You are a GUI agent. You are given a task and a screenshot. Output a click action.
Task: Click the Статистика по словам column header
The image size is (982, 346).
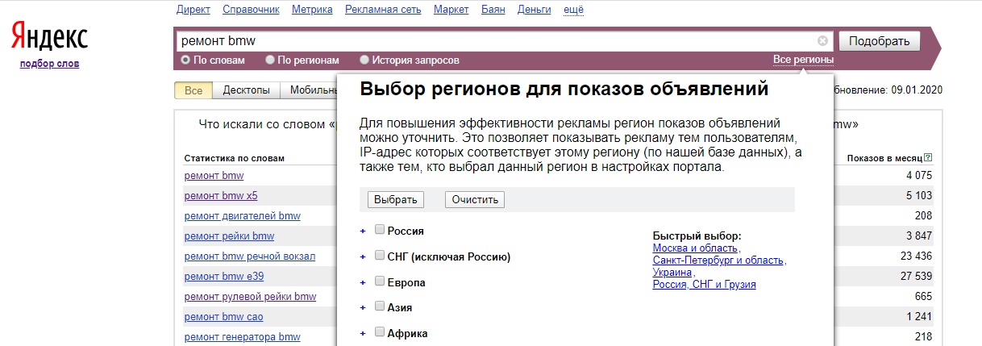pos(235,158)
